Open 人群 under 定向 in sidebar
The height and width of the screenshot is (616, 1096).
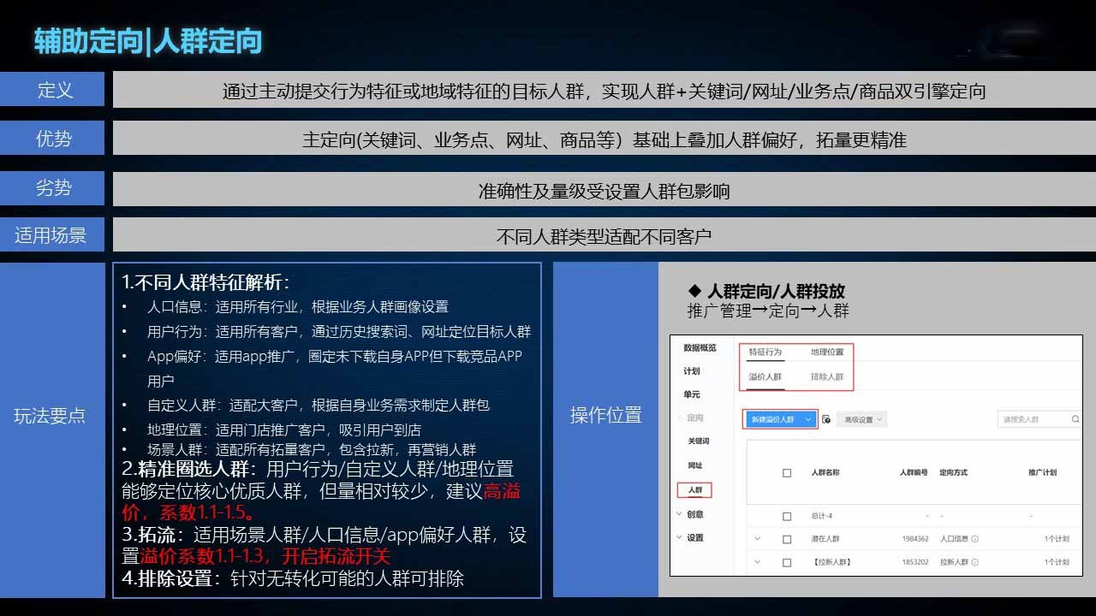point(694,490)
